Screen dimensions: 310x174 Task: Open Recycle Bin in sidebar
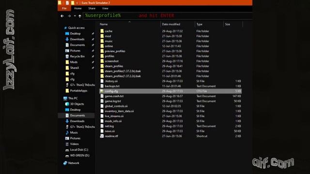[77, 57]
